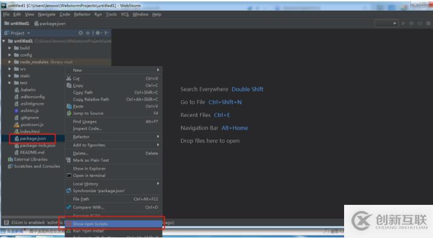Click the scissors icon beside Cut

69,78
